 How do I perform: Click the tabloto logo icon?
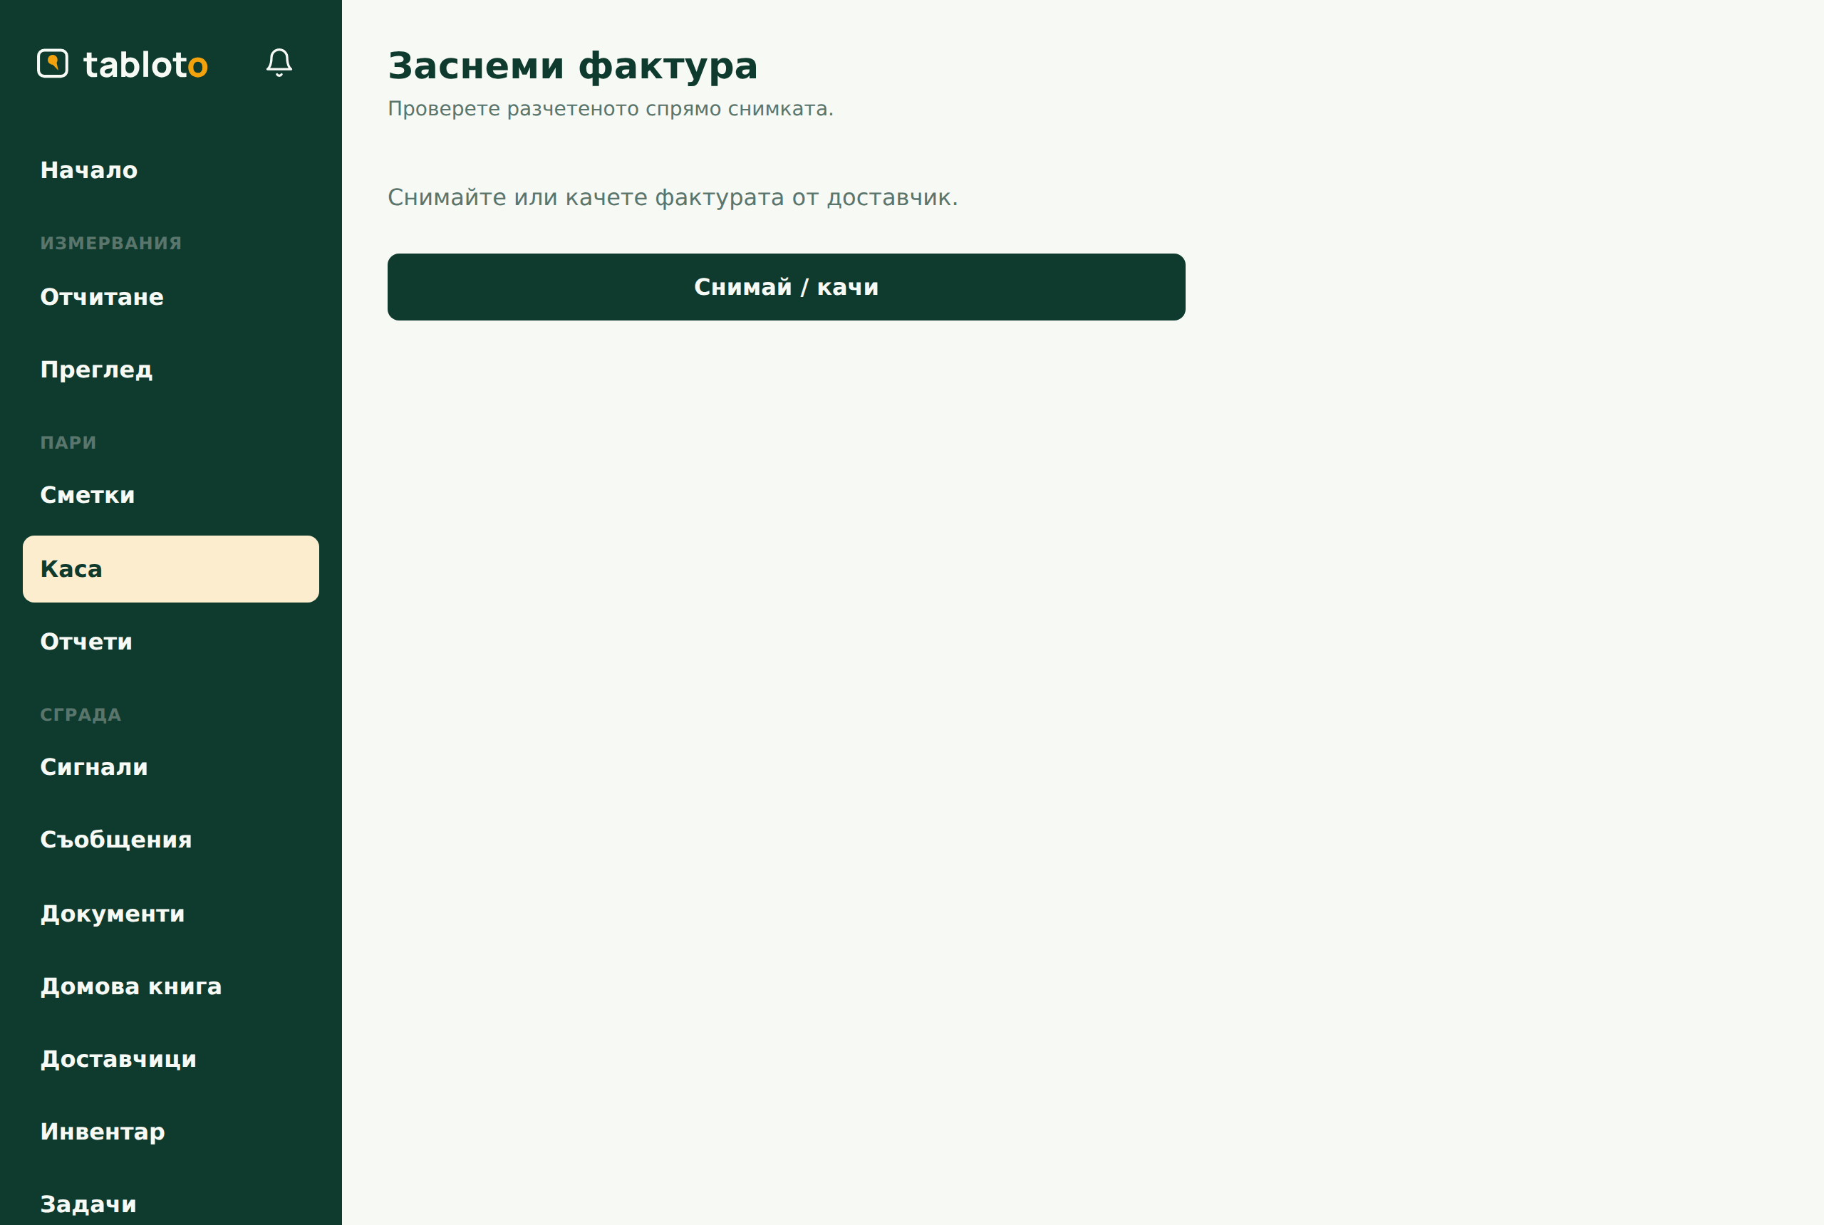pyautogui.click(x=52, y=63)
